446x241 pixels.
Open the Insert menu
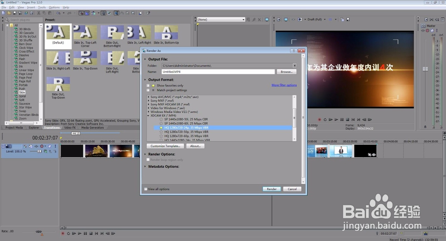31,8
